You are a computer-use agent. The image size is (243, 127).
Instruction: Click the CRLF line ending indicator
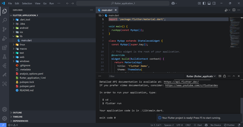pos(188,125)
